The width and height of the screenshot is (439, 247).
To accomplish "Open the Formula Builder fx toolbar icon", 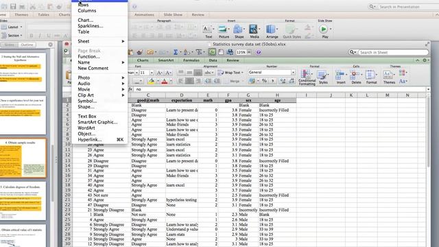I will pyautogui.click(x=212, y=52).
